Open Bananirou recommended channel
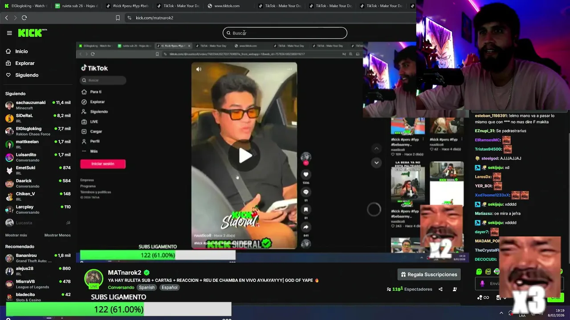The width and height of the screenshot is (570, 320). click(x=38, y=258)
